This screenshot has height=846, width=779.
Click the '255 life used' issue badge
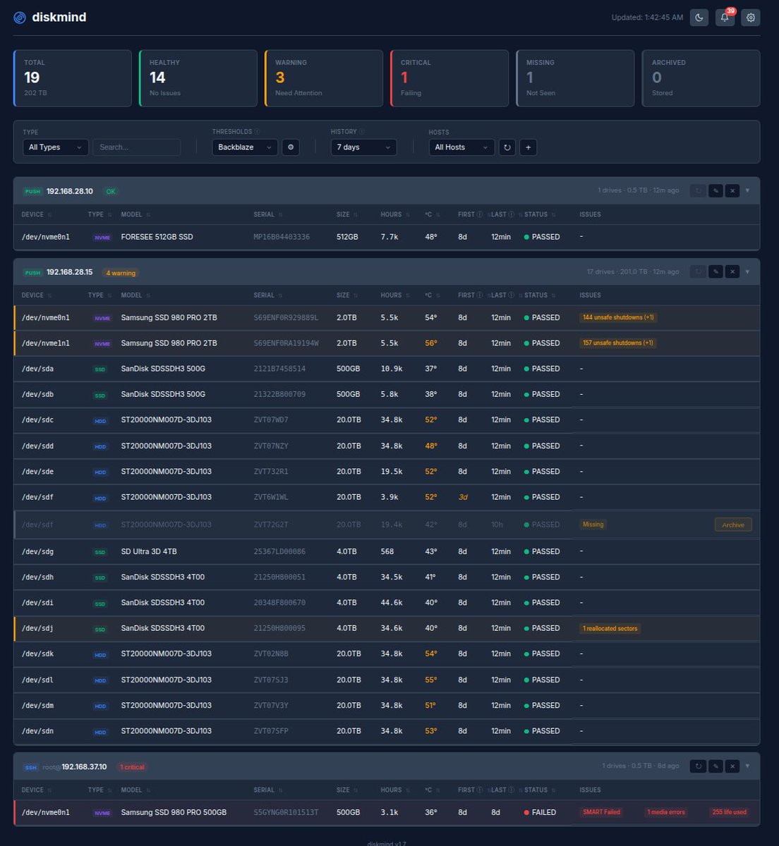(729, 812)
